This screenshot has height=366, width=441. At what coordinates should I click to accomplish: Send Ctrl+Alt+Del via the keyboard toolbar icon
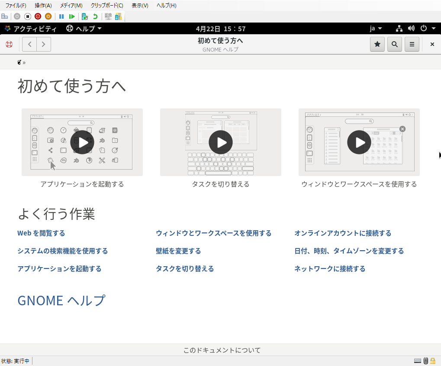click(x=4, y=16)
